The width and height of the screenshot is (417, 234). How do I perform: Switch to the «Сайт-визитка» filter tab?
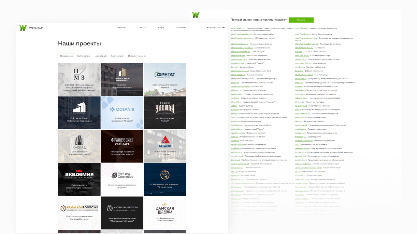[84, 56]
